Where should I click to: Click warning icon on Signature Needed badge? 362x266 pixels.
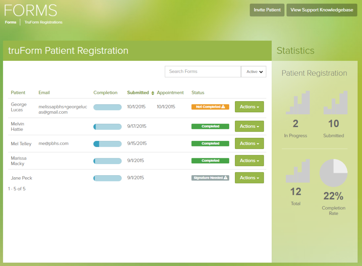tap(226, 178)
